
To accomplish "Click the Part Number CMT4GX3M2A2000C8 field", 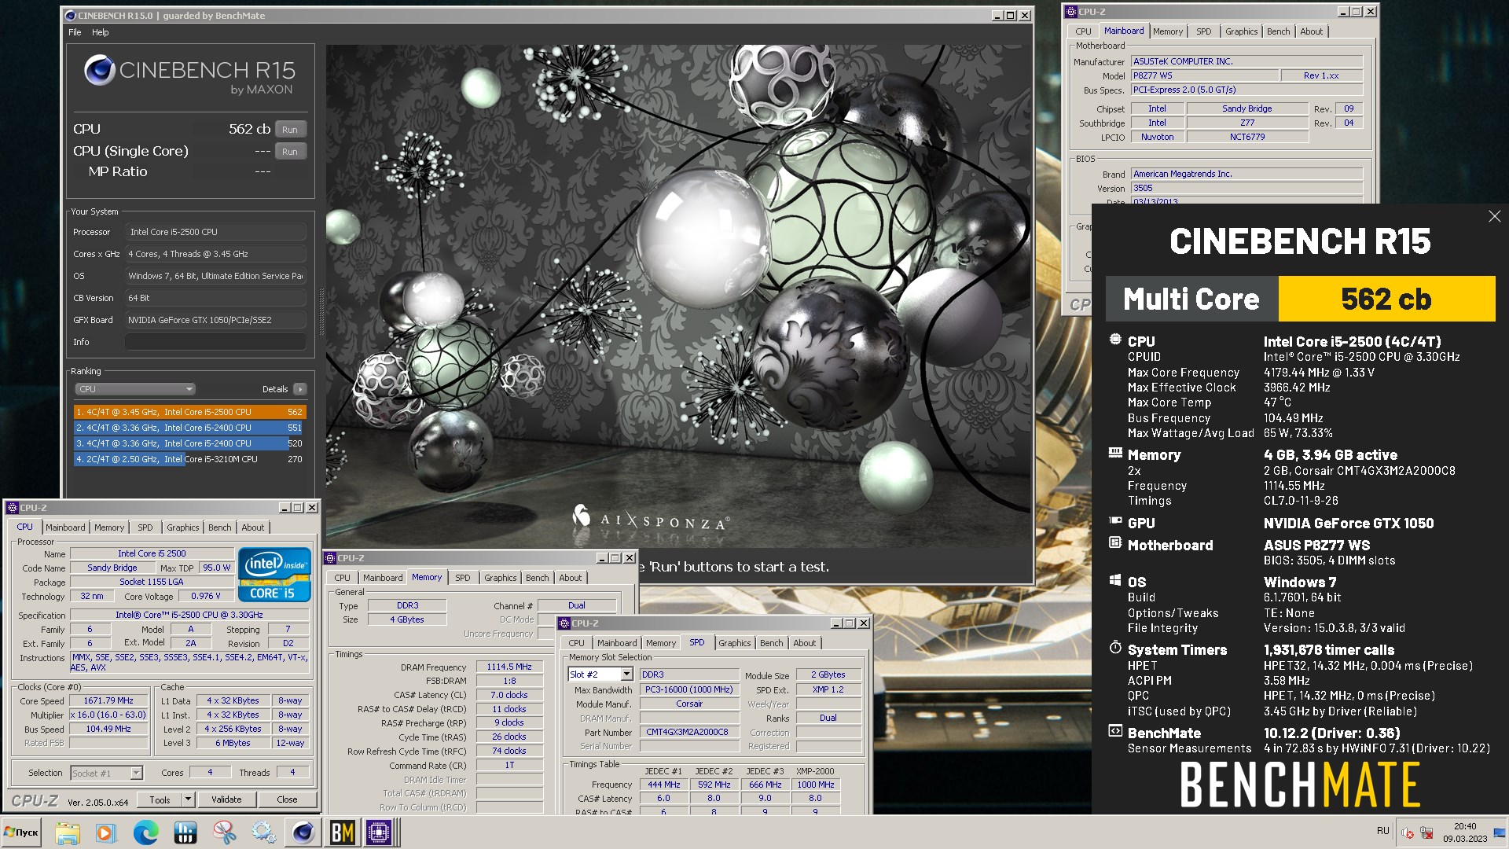I will tap(688, 732).
